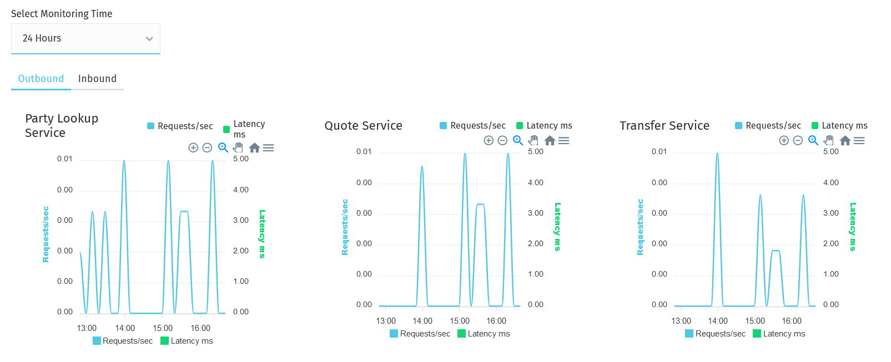Image resolution: width=891 pixels, height=362 pixels.
Task: Activate selection zoom on Transfer Service chart
Action: click(813, 140)
